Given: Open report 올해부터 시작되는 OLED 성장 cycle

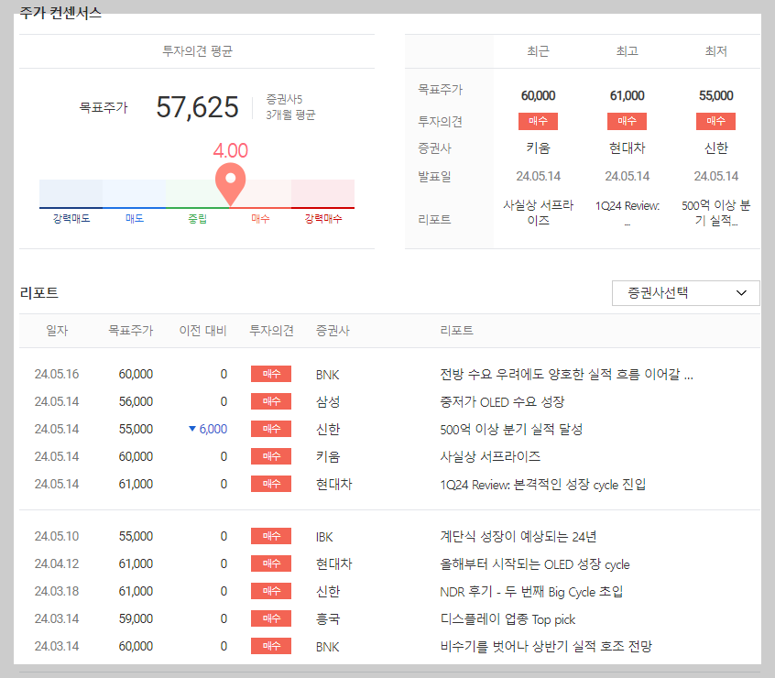Looking at the screenshot, I should [x=535, y=563].
